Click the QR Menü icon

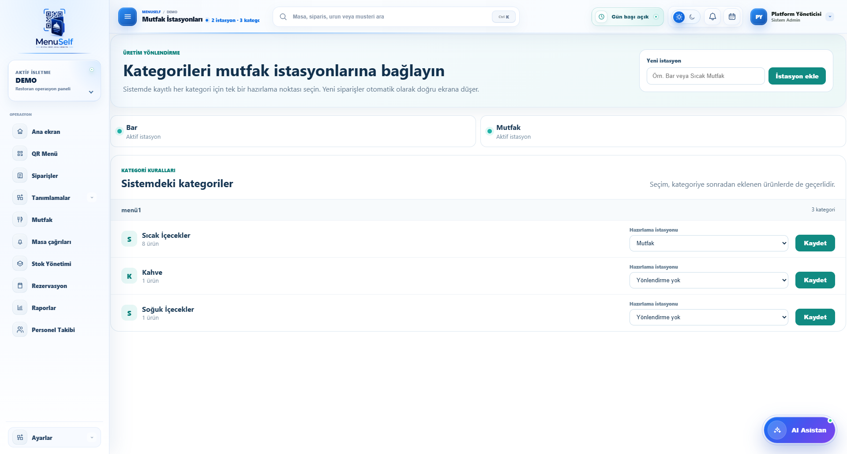click(x=20, y=154)
